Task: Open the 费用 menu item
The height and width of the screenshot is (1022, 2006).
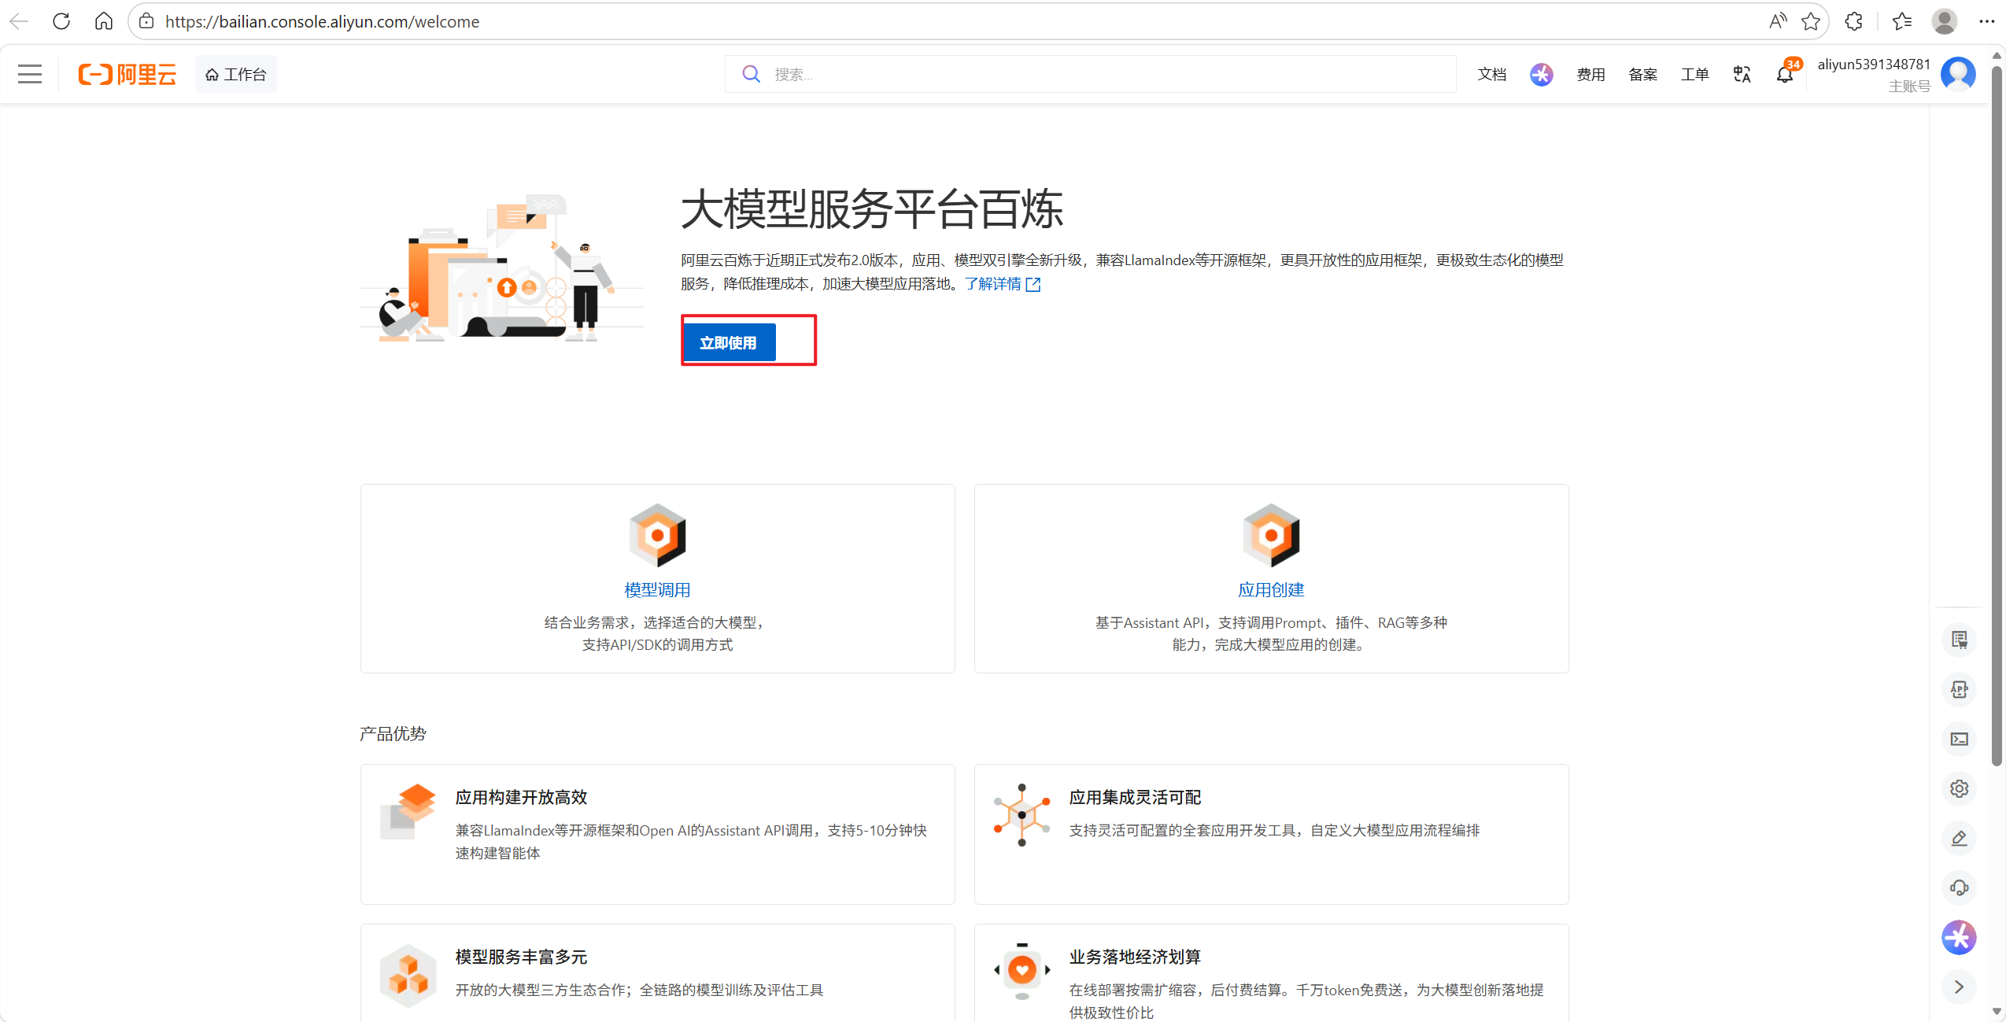Action: click(1590, 74)
